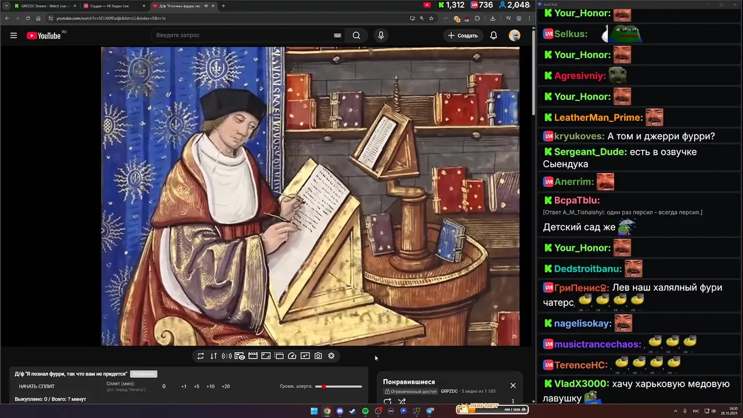Add +10 minutes to split
The width and height of the screenshot is (743, 418).
click(210, 387)
